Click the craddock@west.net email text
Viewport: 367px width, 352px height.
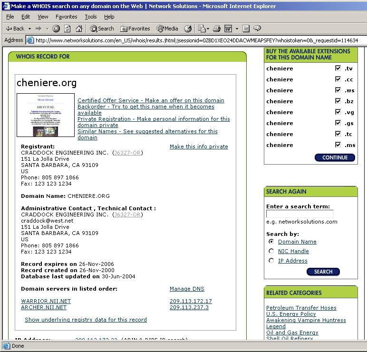pyautogui.click(x=47, y=221)
